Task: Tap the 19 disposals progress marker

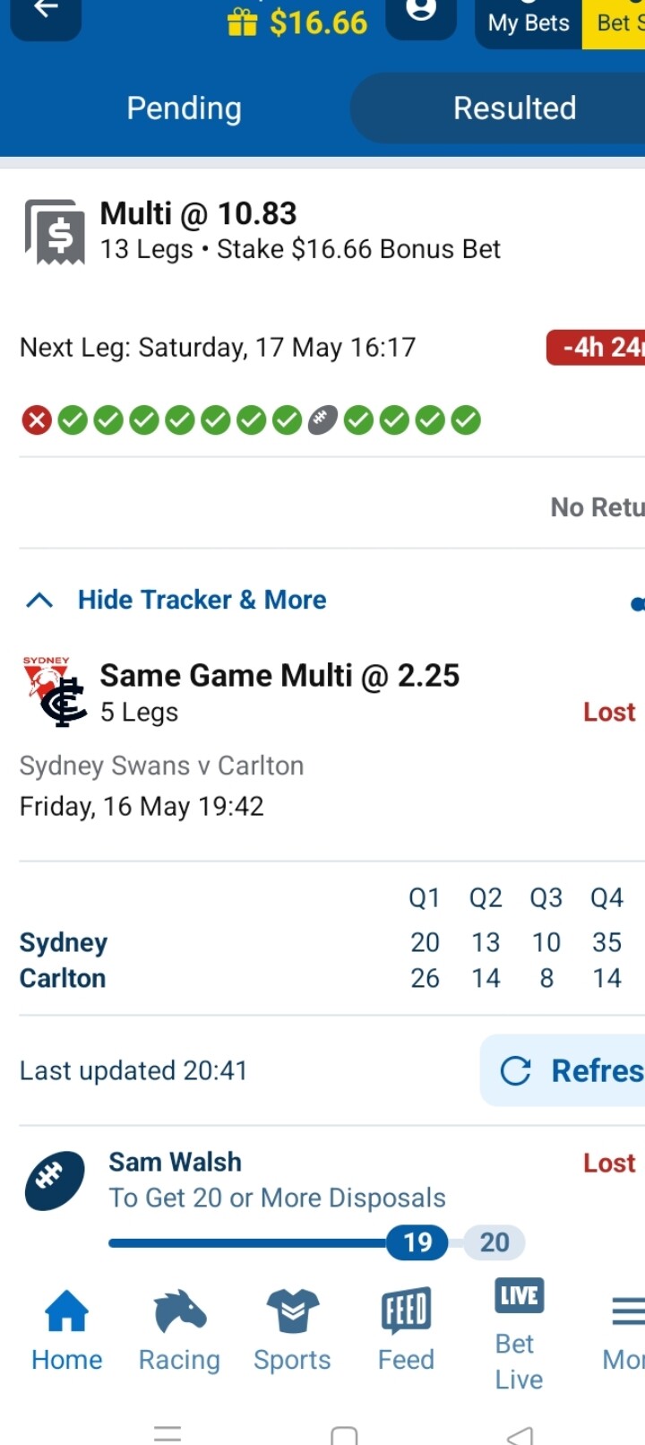Action: click(417, 1242)
